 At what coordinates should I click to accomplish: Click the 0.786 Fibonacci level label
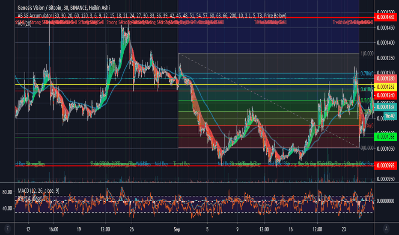point(367,73)
